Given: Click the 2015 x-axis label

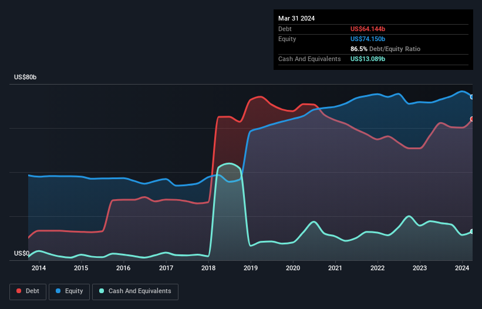Looking at the screenshot, I should click(81, 268).
